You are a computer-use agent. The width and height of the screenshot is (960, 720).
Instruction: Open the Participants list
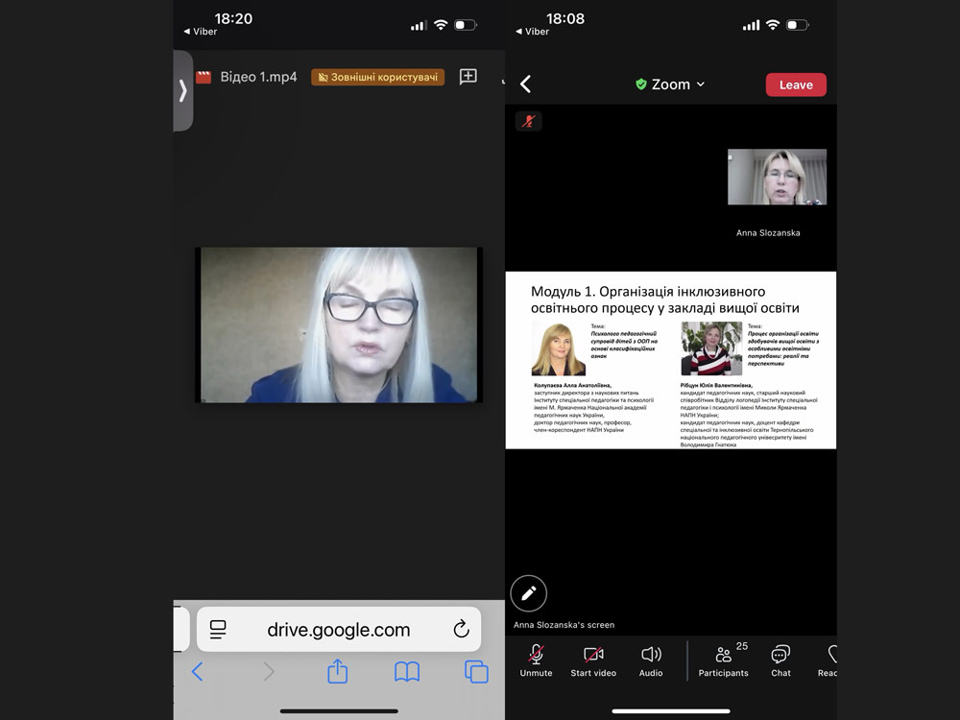coord(724,660)
